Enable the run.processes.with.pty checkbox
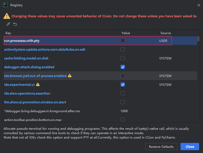The image size is (203, 153). [x=123, y=41]
